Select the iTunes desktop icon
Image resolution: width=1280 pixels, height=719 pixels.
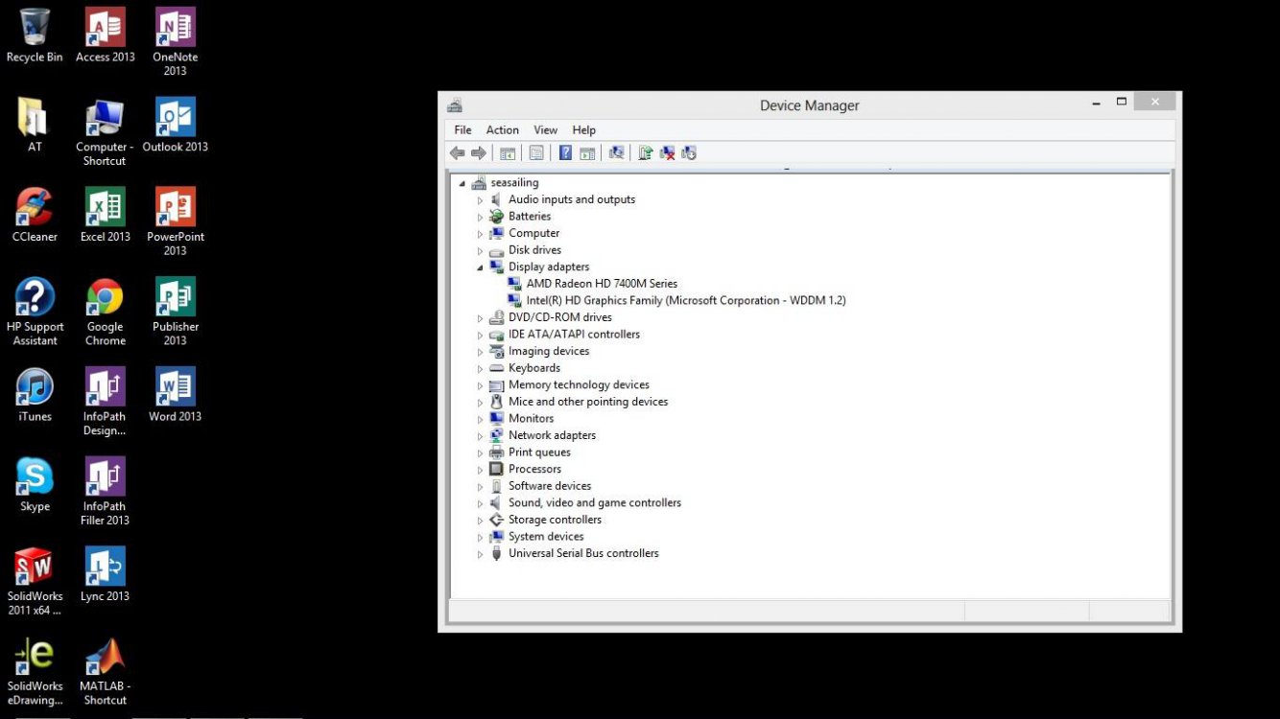35,395
